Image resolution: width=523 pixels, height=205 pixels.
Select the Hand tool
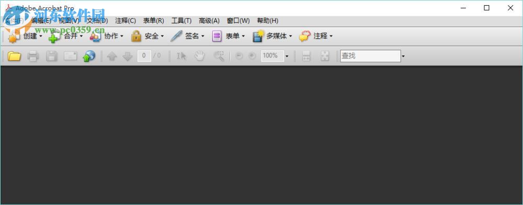(199, 56)
